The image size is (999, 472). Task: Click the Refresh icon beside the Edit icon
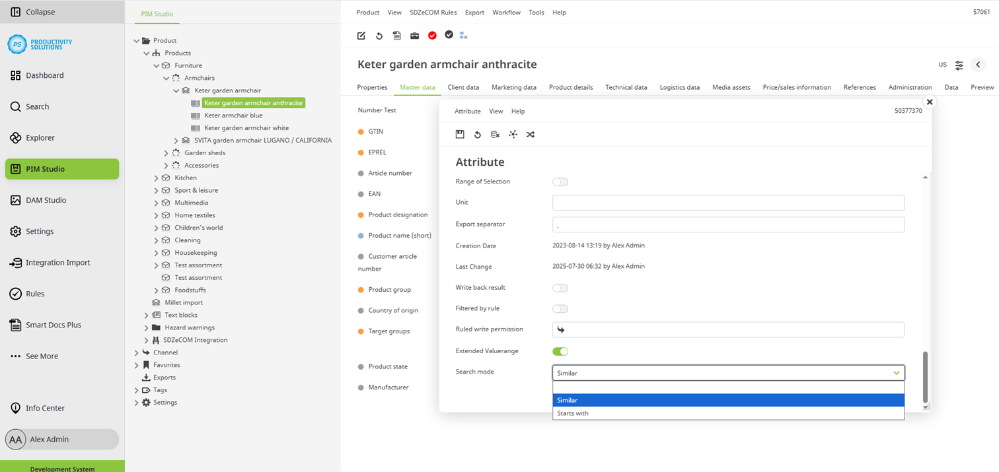[379, 36]
